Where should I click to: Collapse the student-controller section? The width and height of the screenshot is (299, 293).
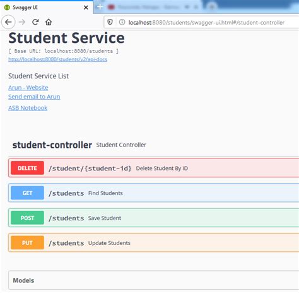(x=52, y=145)
